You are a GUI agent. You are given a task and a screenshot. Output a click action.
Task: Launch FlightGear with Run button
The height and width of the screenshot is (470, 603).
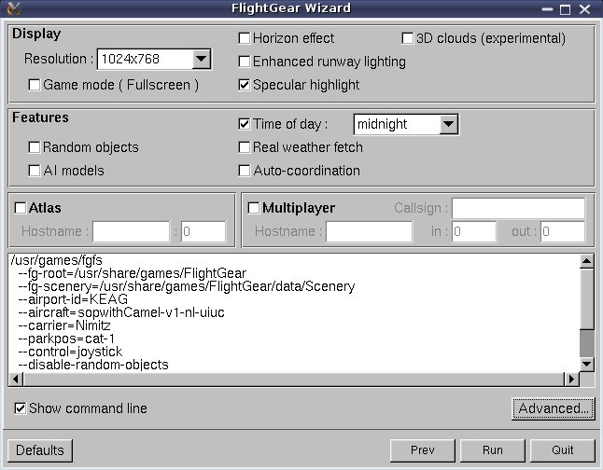coord(492,450)
